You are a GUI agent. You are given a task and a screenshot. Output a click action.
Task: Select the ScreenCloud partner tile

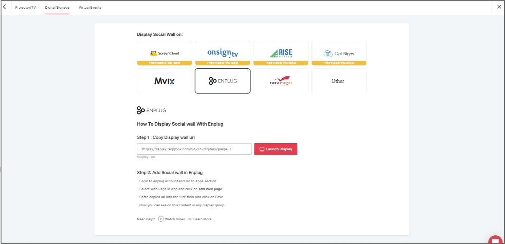(164, 53)
